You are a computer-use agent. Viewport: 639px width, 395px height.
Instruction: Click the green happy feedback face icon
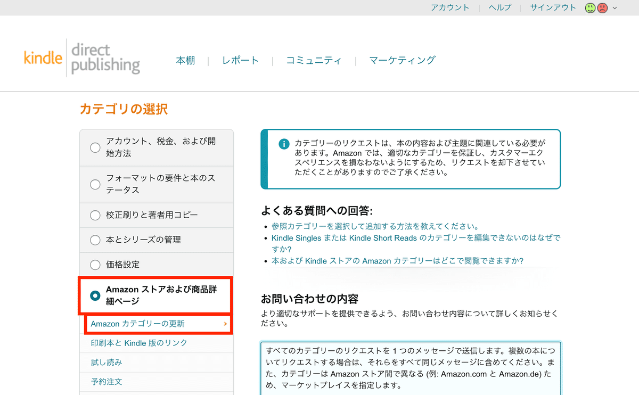[x=590, y=8]
